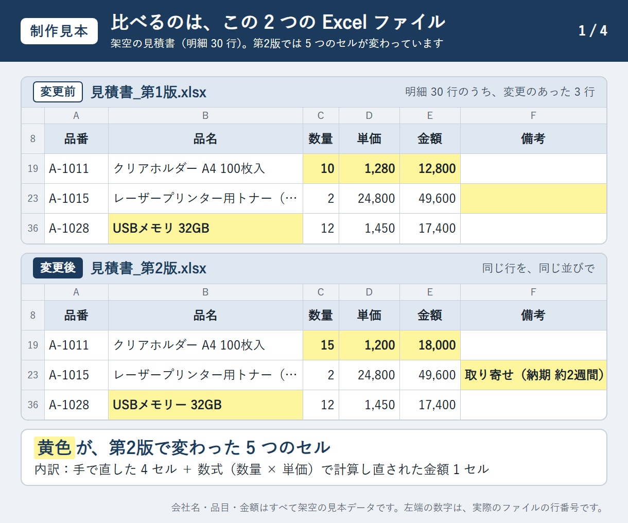The width and height of the screenshot is (628, 523).
Task: Click レーザープリンター用トナー cell in the 第2版 sheet
Action: click(205, 375)
